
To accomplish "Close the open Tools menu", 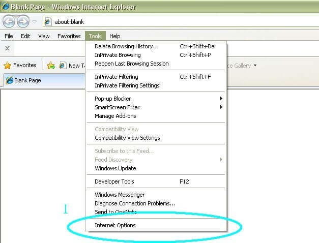I will (x=95, y=36).
